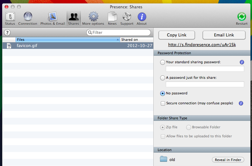Select 'Your standard sharing password' radio
This screenshot has width=252, height=166.
tap(163, 62)
